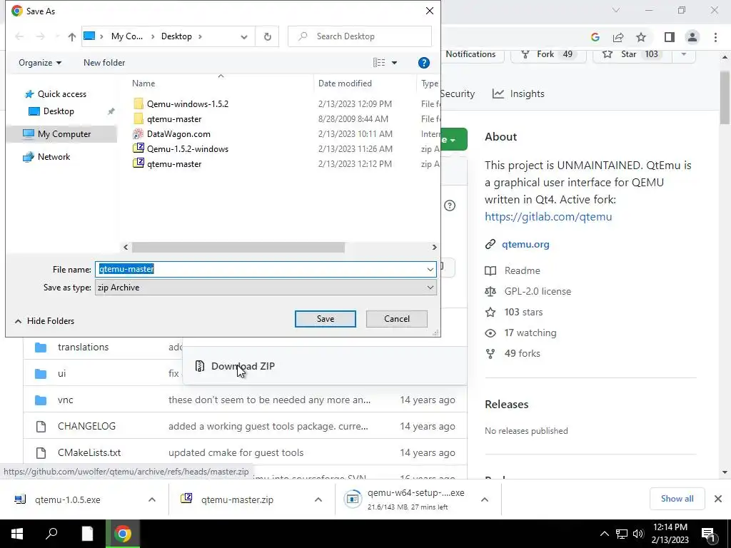View 17 watching
Viewport: 731px width, 548px height.
click(x=530, y=333)
